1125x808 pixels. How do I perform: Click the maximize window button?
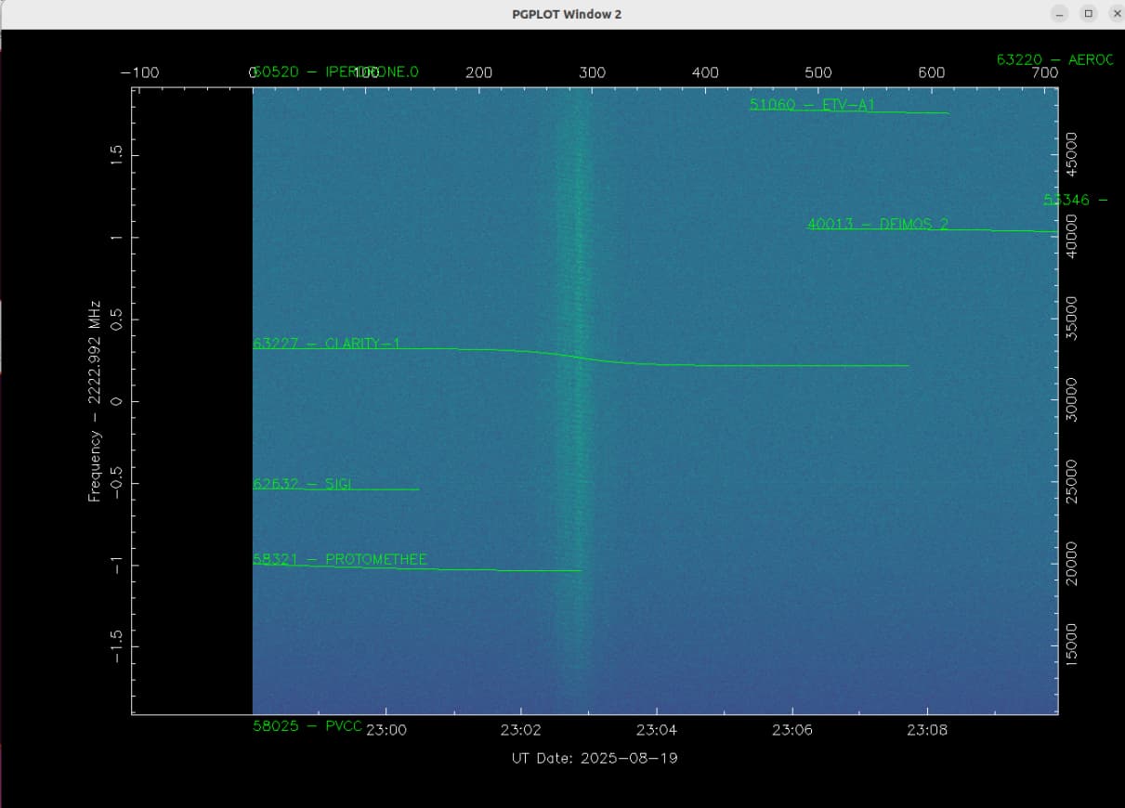tap(1089, 14)
